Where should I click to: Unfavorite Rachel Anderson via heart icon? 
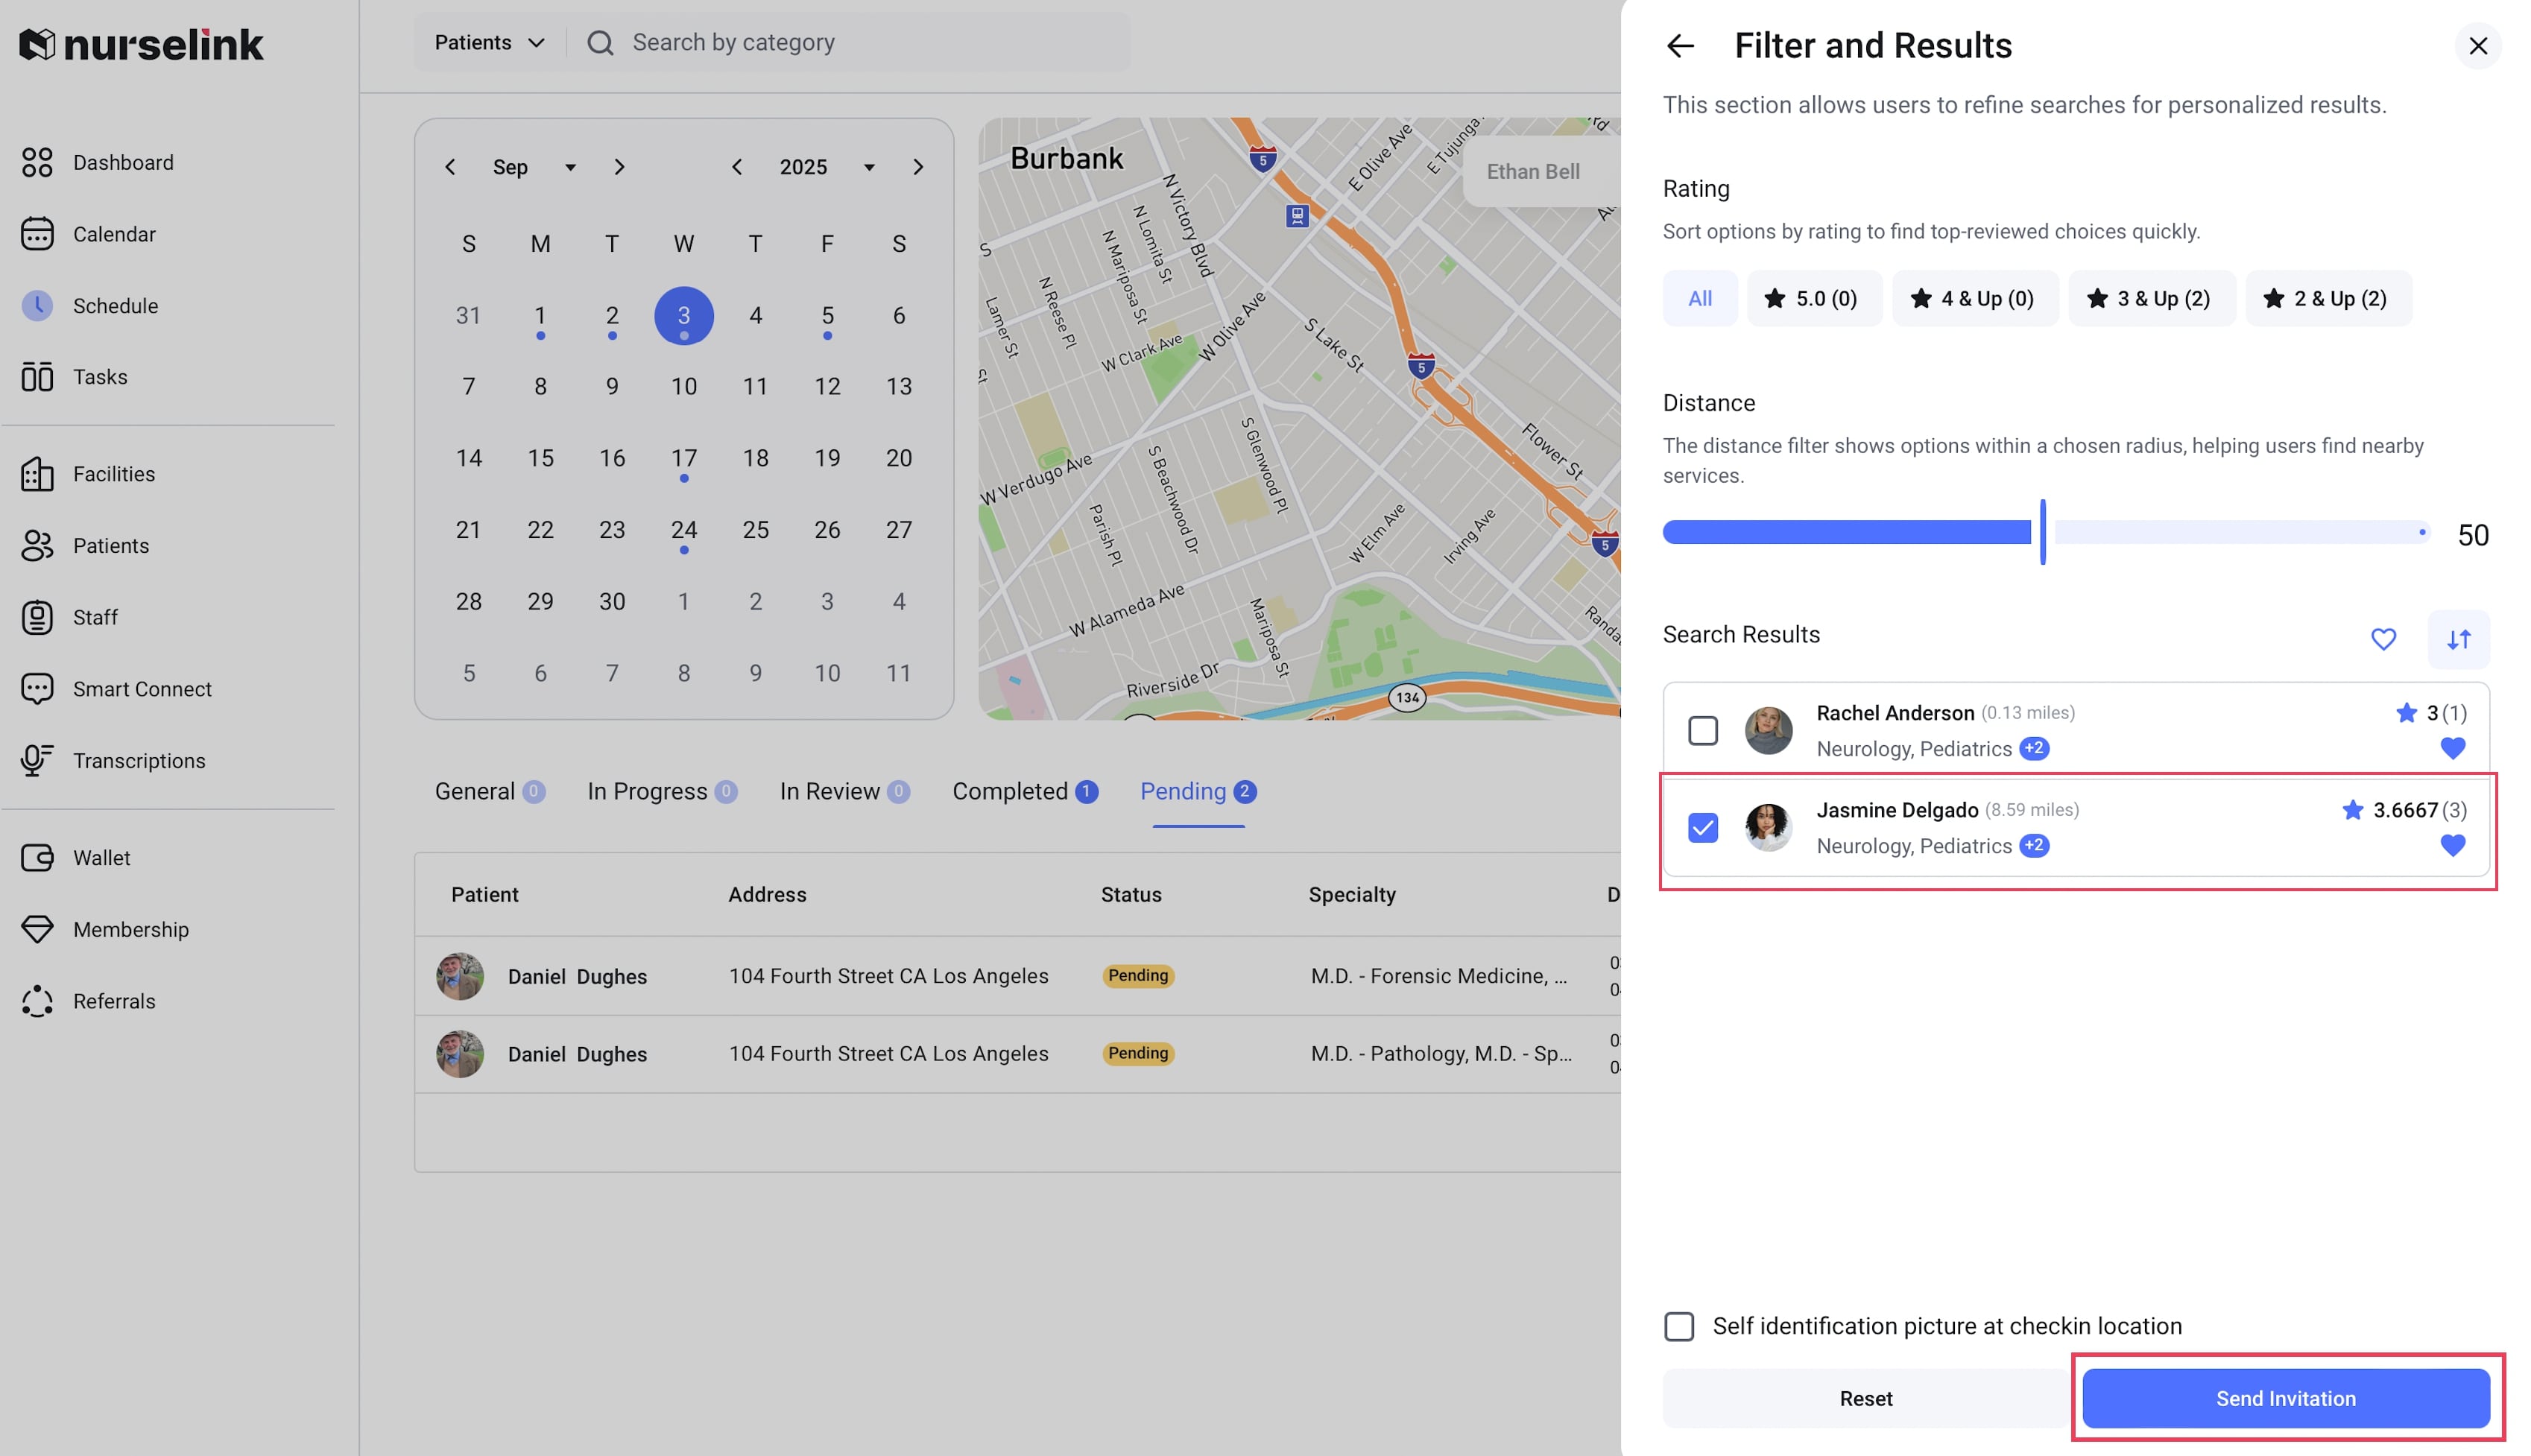[2452, 748]
